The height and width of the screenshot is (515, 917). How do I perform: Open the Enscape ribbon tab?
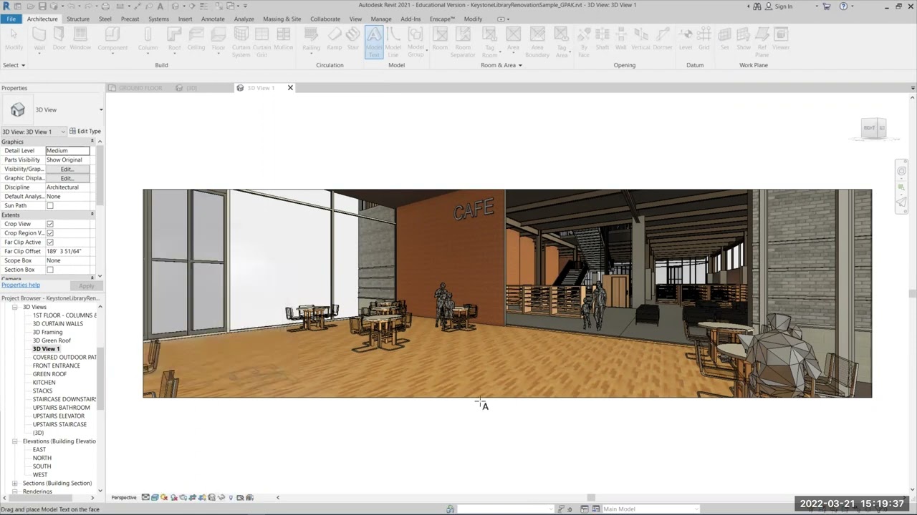(442, 19)
